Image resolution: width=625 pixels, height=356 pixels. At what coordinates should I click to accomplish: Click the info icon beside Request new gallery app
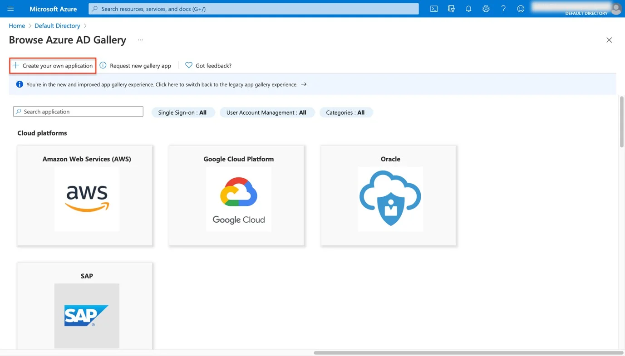click(103, 65)
